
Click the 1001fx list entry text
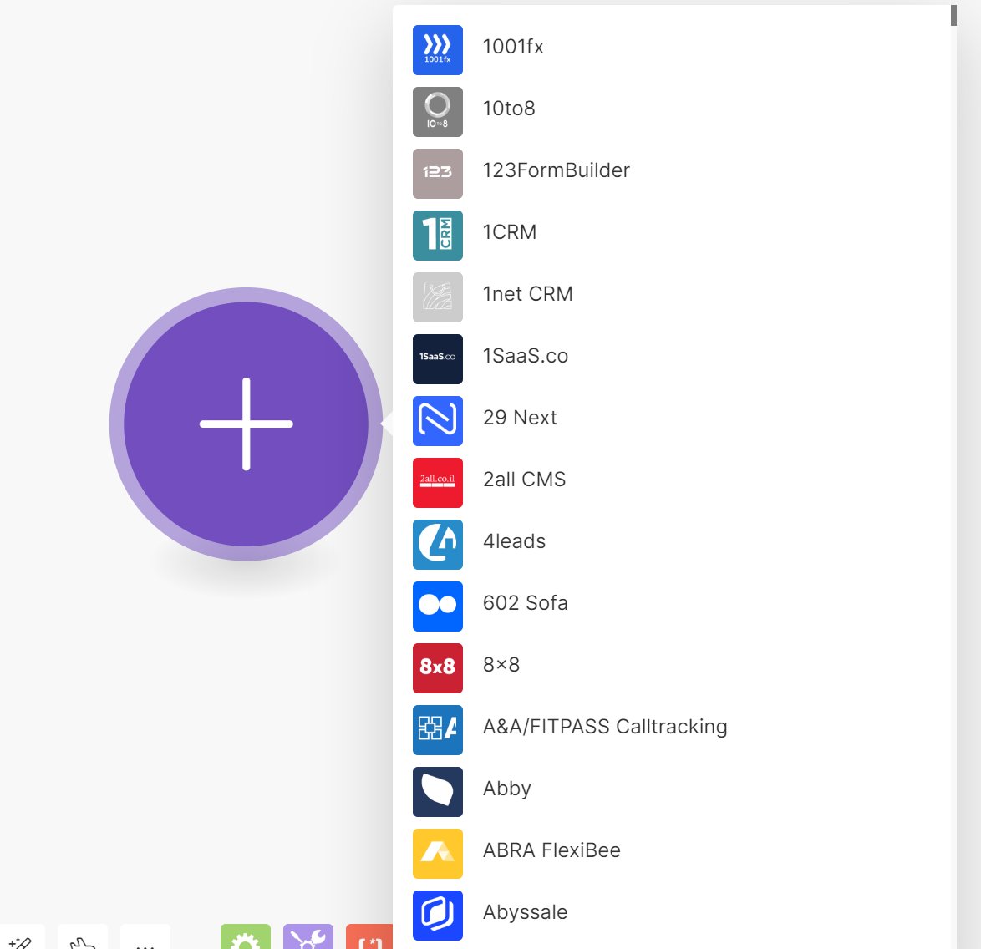click(513, 47)
